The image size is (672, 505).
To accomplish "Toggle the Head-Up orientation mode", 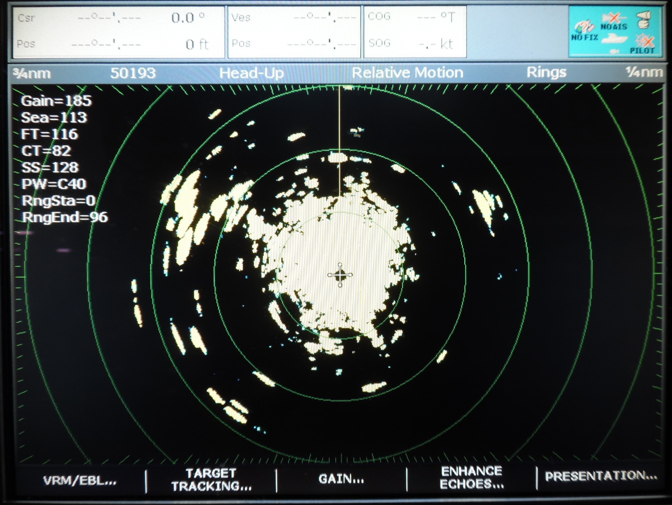I will click(251, 73).
